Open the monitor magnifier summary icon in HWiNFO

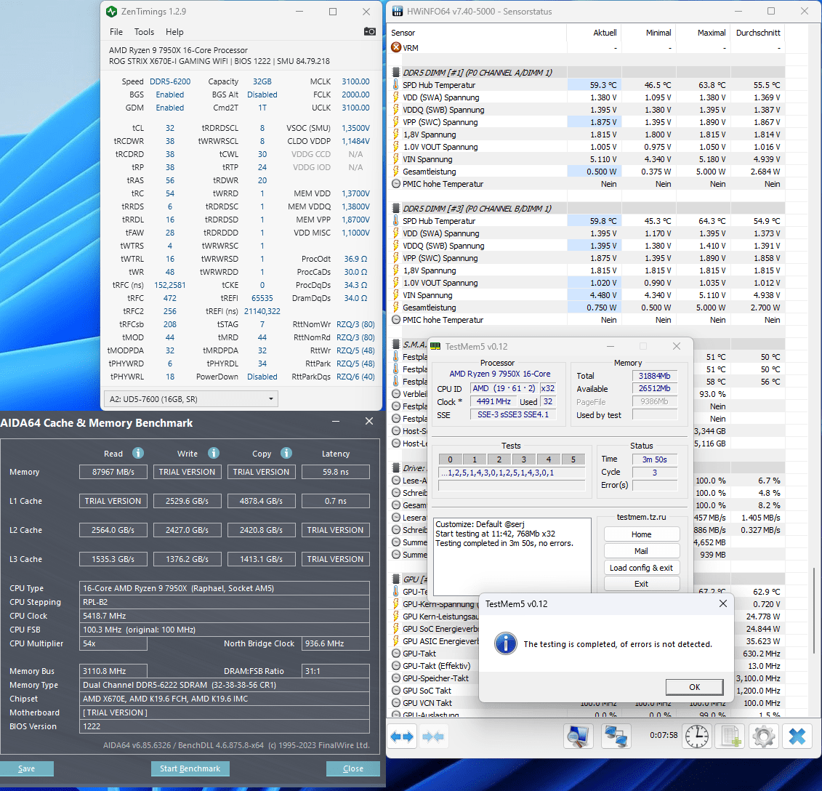579,736
